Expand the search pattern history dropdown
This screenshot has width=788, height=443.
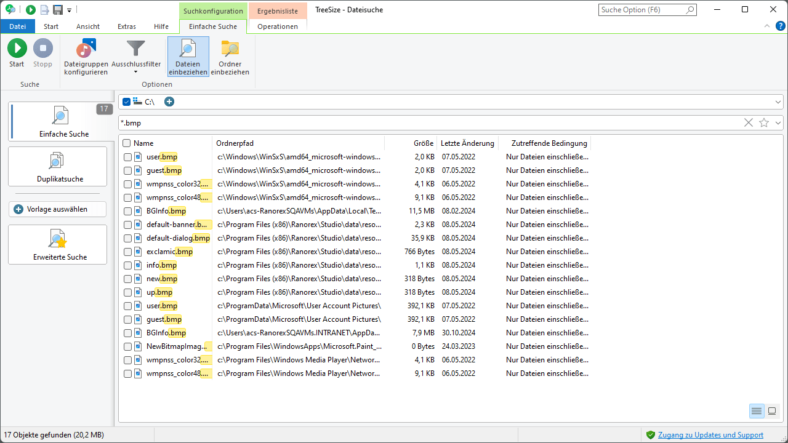coord(779,122)
